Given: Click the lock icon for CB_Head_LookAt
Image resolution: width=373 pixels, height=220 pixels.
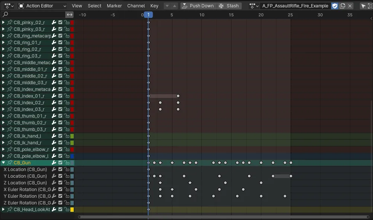Looking at the screenshot, I should coord(67,210).
